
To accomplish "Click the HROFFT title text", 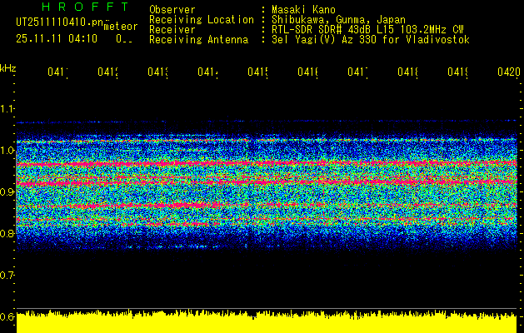I will [x=85, y=7].
